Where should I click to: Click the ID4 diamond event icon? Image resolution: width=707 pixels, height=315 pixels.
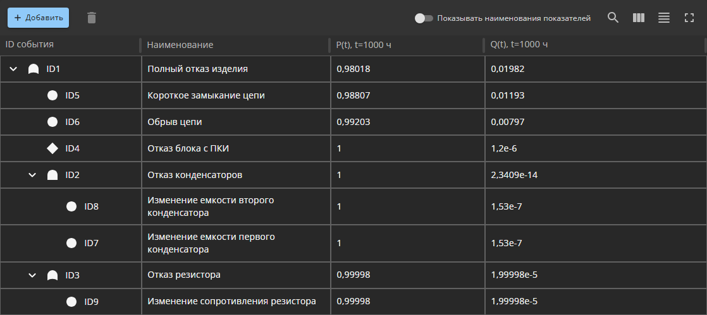[x=52, y=148]
